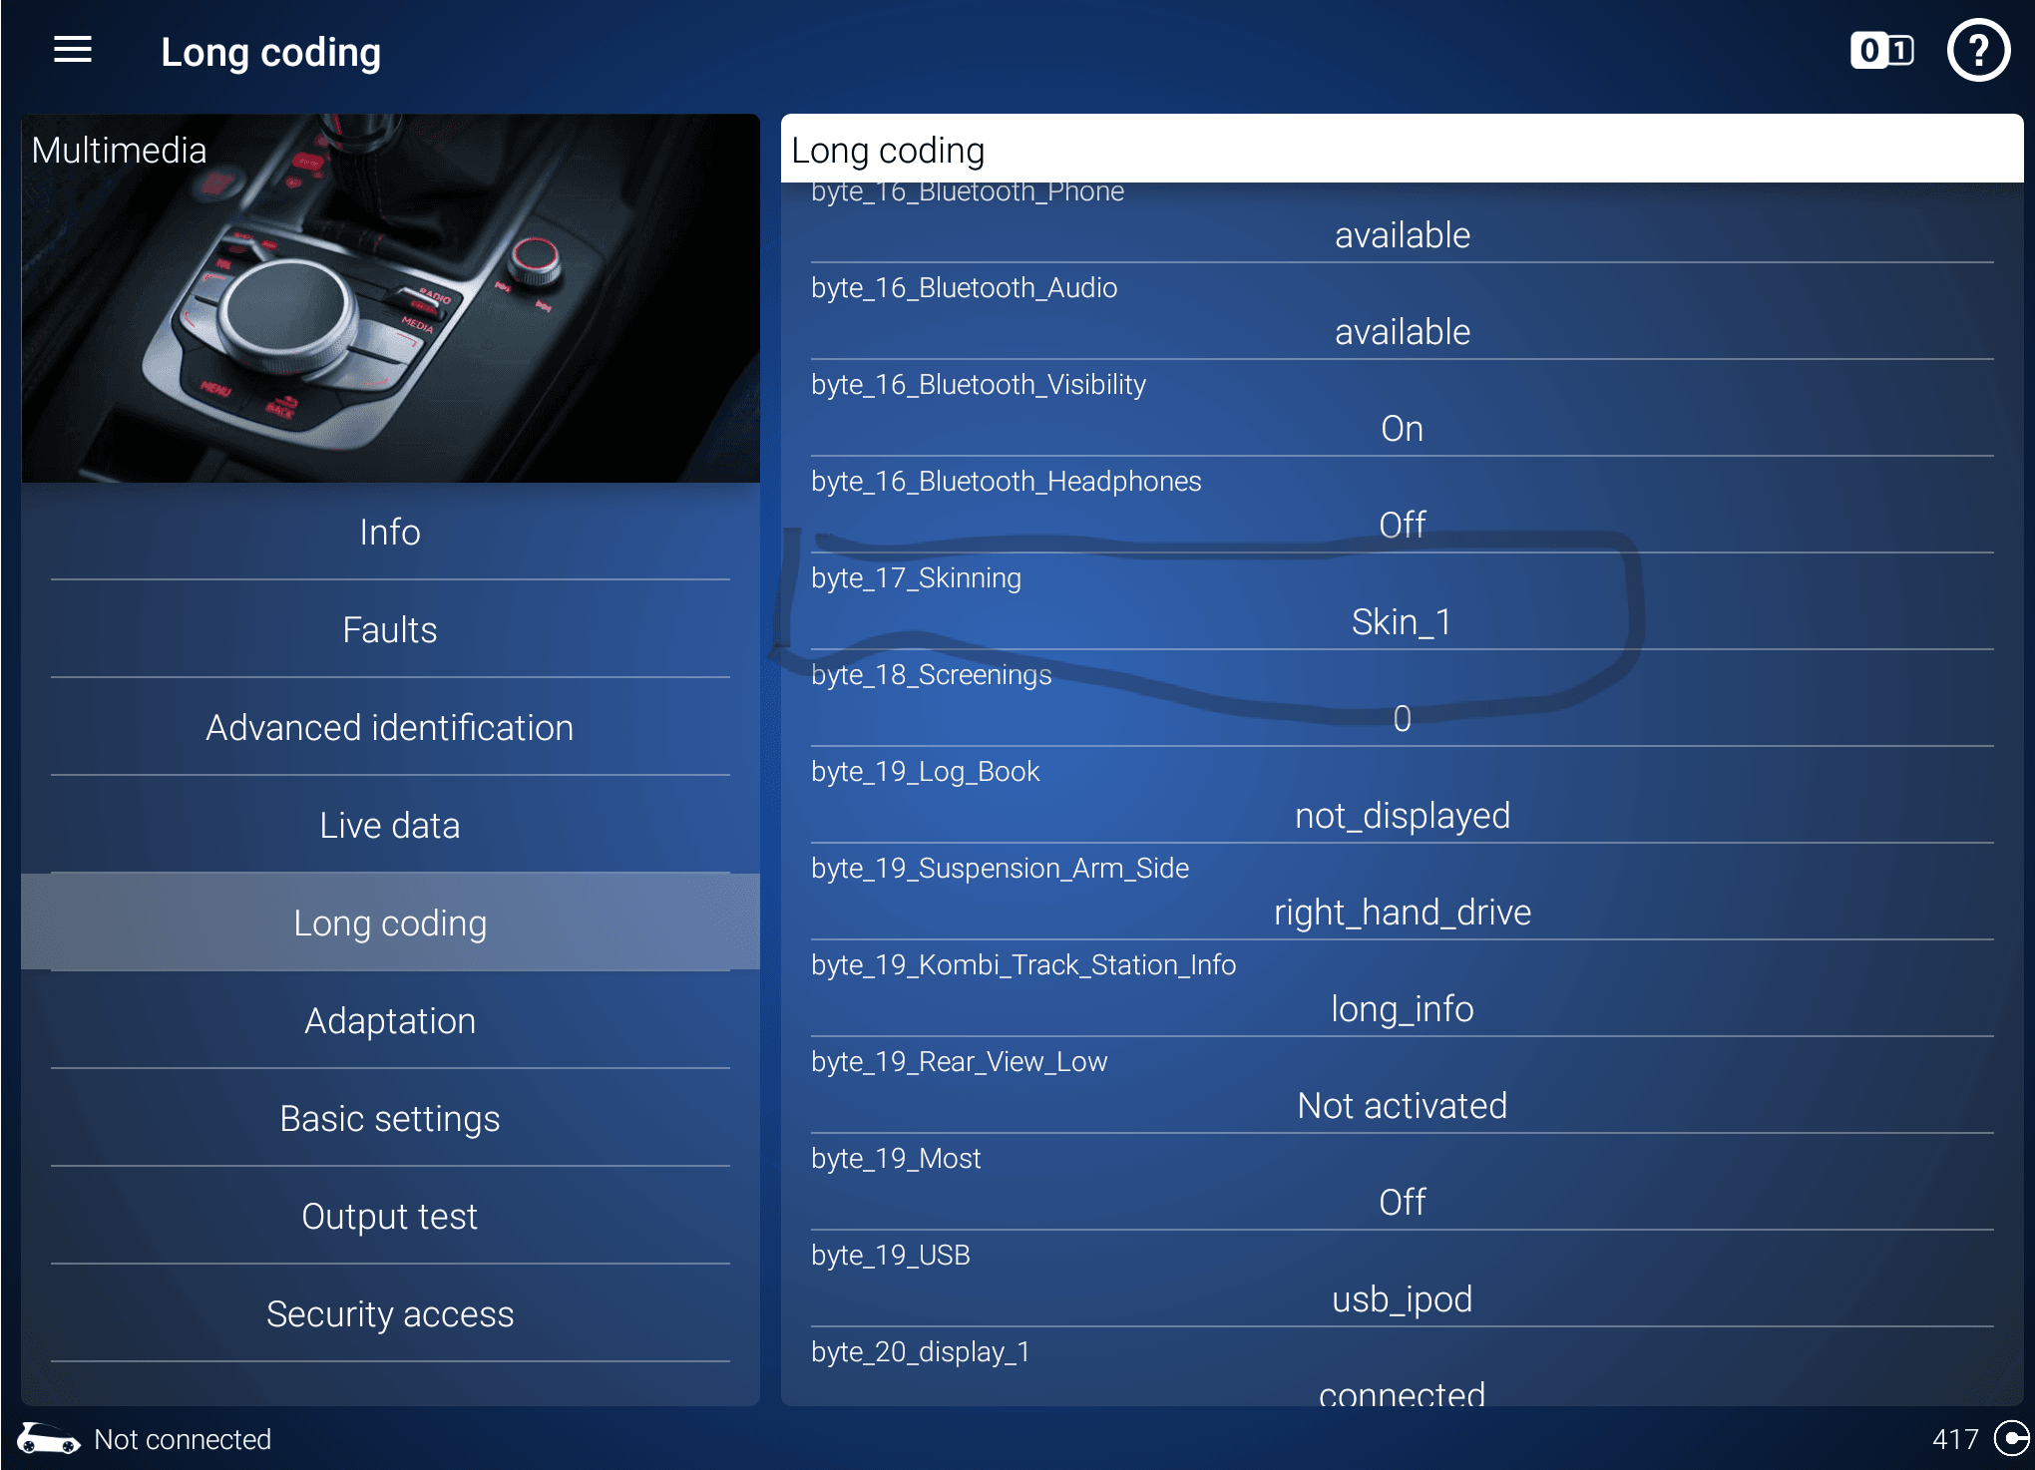Open Security access
Screen dimensions: 2035x1470
[390, 1314]
